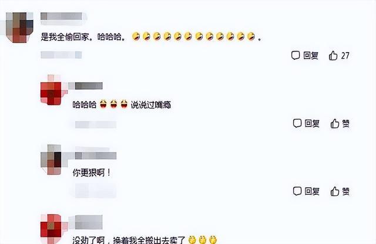
Task: Click 回复 text under 你更狠啊 comment
Action: coord(312,191)
